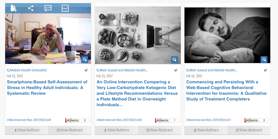Viewport: 278px width, 139px height.
Task: Show View Abstract for the insomnia study
Action: [x=249, y=130]
